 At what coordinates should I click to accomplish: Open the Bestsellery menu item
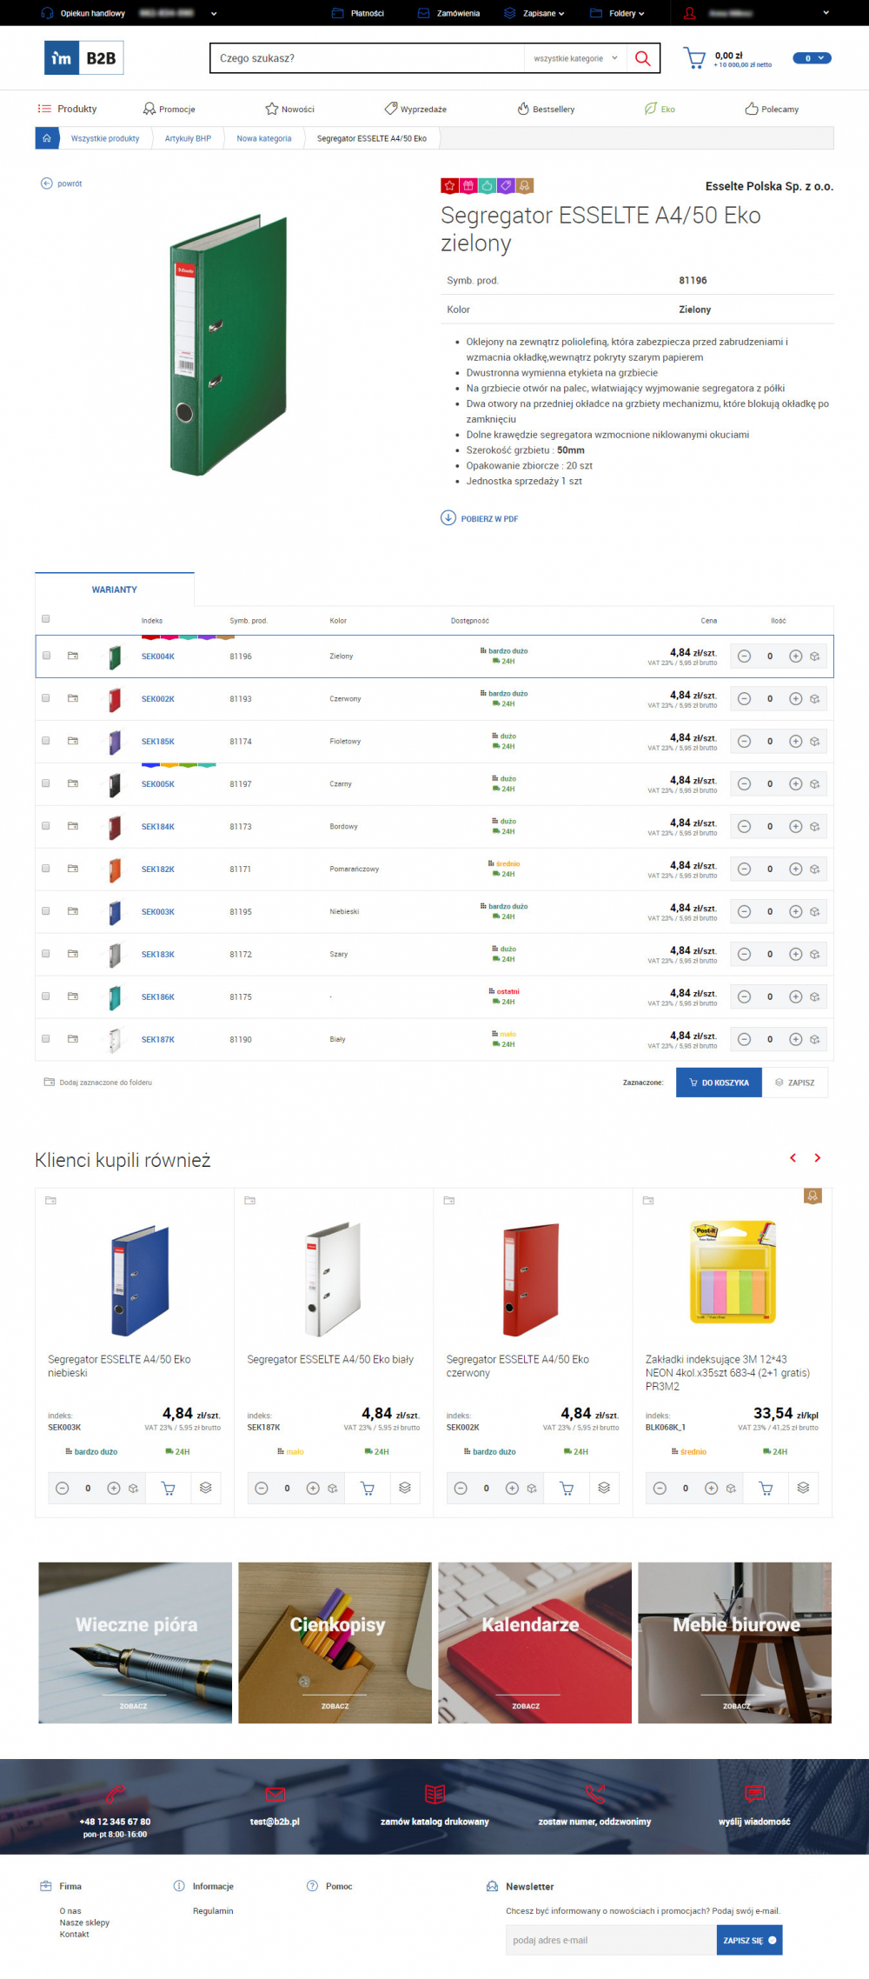(x=546, y=109)
